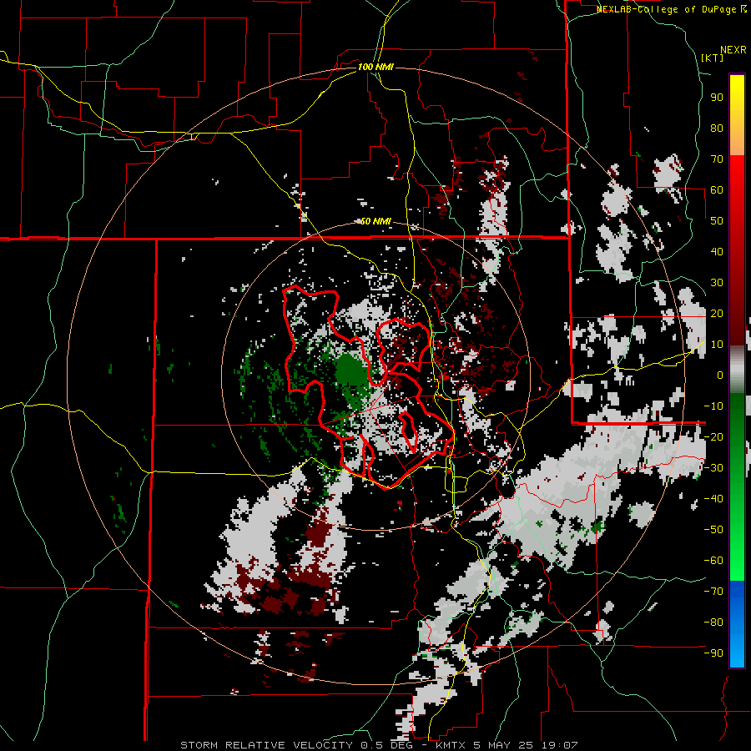Click the -40 value on velocity scale
This screenshot has height=751, width=751.
(713, 499)
